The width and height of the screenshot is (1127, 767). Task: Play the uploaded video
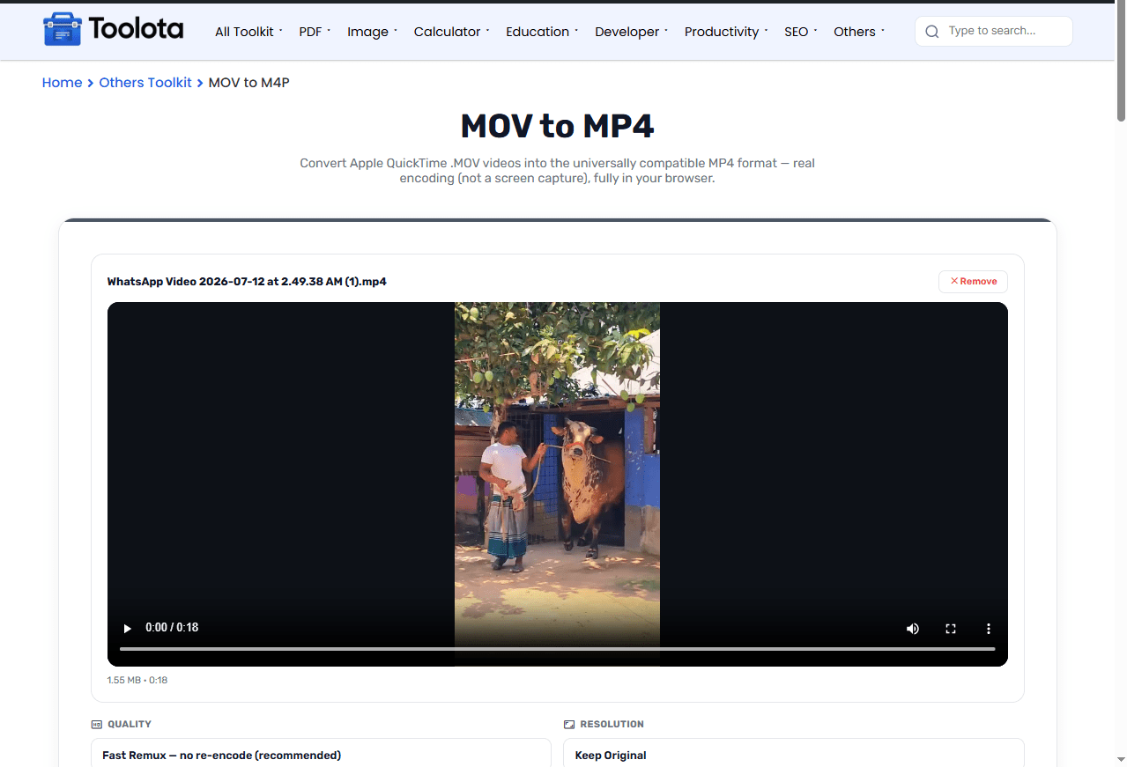pyautogui.click(x=128, y=628)
